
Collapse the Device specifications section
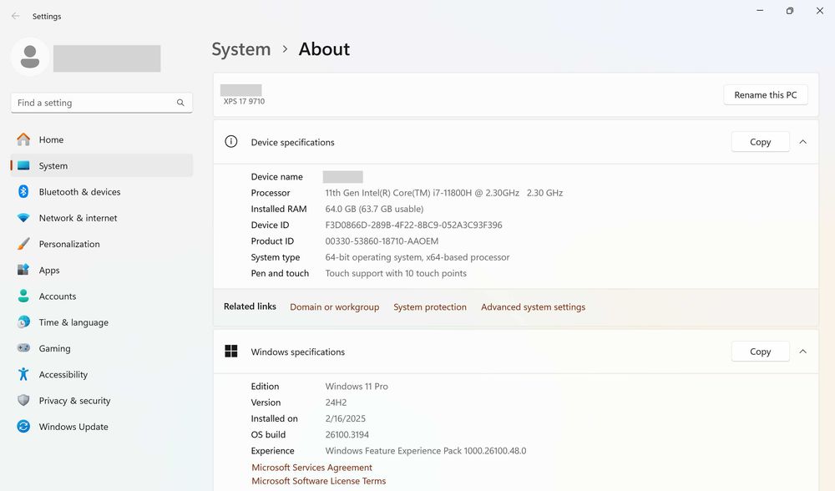pyautogui.click(x=803, y=142)
